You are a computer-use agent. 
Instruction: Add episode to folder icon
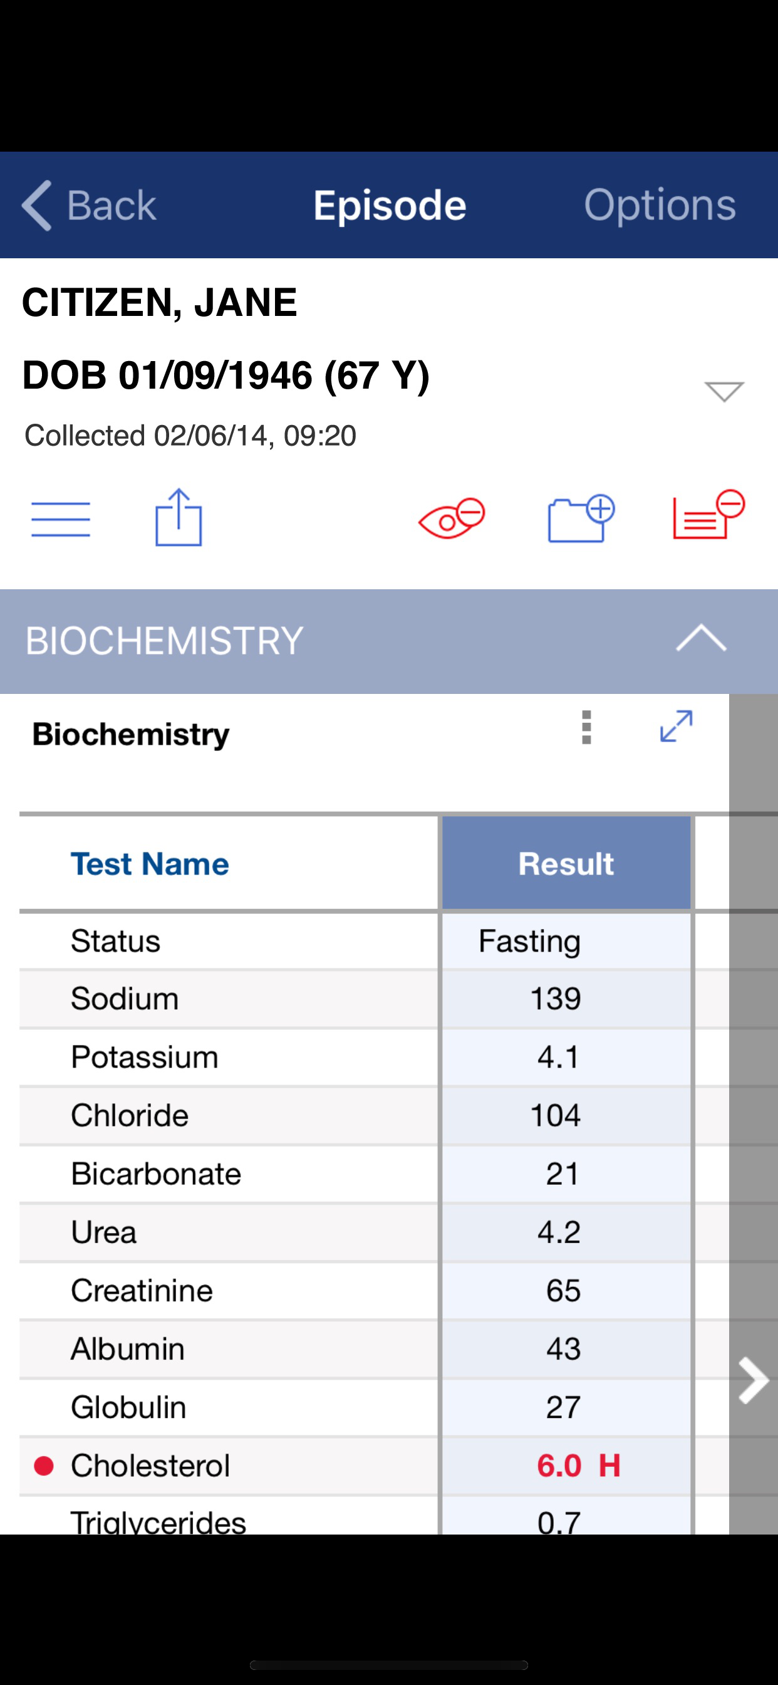tap(581, 518)
